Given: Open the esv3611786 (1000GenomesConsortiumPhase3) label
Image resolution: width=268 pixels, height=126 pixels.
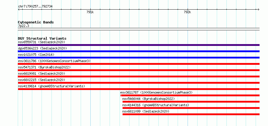Looking at the screenshot, I should [54, 61].
